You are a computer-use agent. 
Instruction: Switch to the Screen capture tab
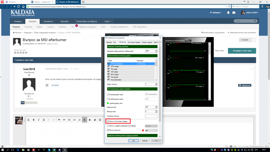coord(147,42)
